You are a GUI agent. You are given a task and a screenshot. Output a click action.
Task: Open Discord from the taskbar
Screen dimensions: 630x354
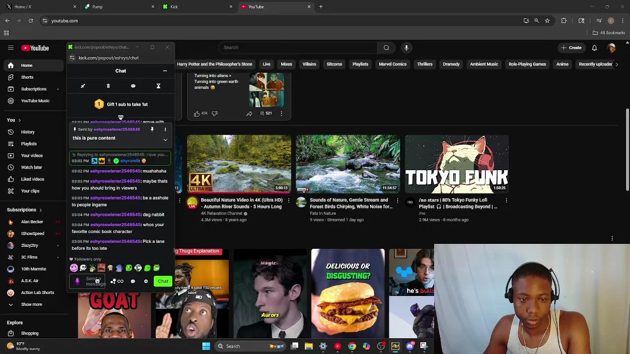pyautogui.click(x=409, y=346)
